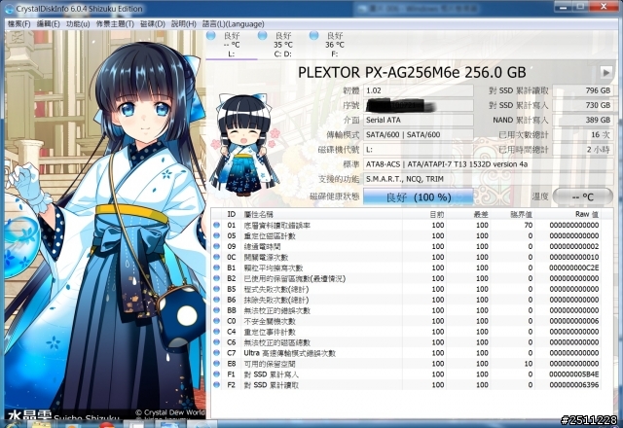
Task: Click the 389 GB NAND writes value
Action: (583, 120)
